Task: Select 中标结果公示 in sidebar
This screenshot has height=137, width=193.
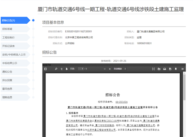Action: [14, 63]
